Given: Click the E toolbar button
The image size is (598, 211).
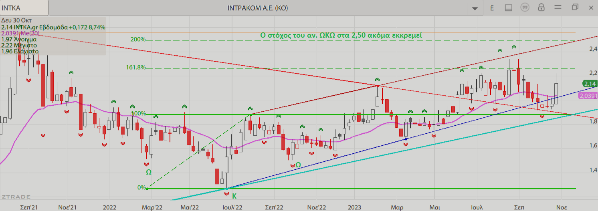Looking at the screenshot, I should point(492,8).
